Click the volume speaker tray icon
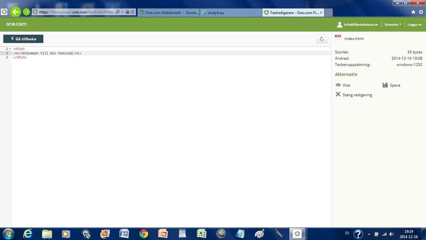Viewport: 426px width, 240px height. tap(391, 234)
